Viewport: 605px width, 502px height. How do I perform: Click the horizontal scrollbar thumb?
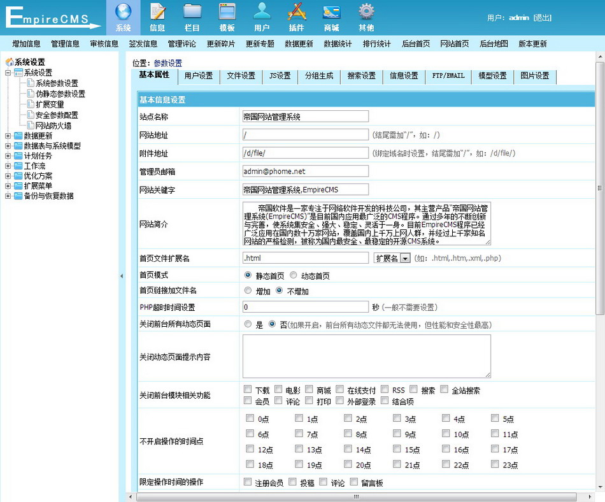356,497
